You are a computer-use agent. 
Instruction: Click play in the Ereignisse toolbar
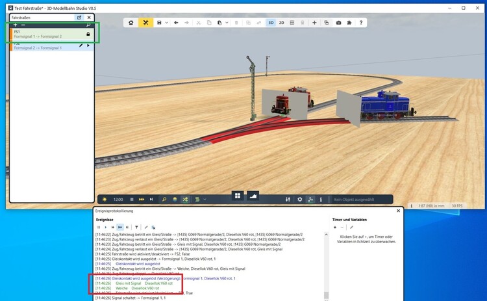click(x=106, y=228)
